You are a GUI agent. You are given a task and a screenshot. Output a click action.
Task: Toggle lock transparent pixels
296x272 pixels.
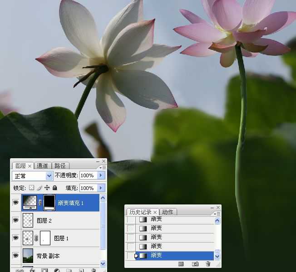(31, 188)
